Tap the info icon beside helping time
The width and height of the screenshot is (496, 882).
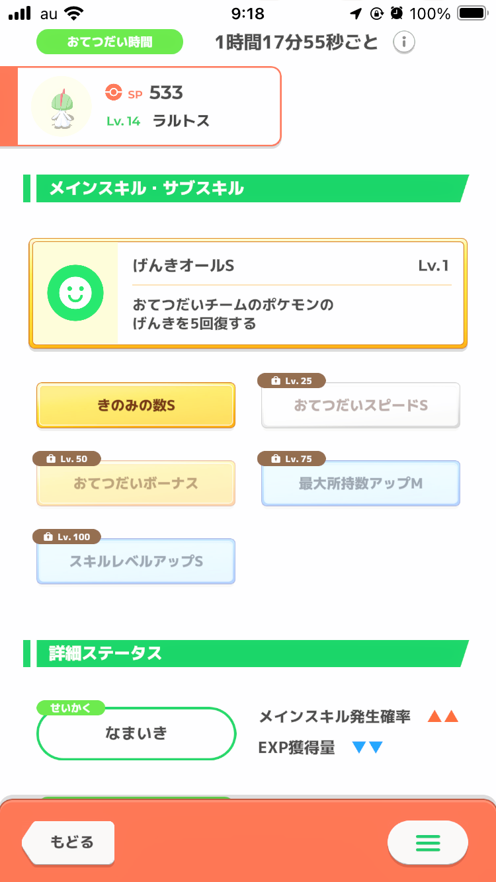[x=404, y=42]
